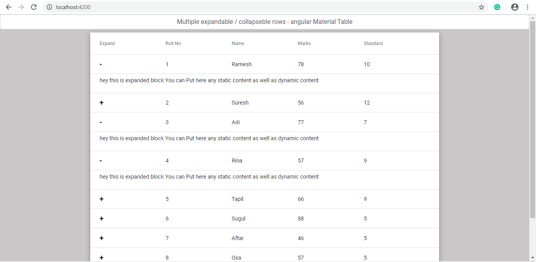Click the browser back arrow
The height and width of the screenshot is (262, 536).
(x=9, y=7)
